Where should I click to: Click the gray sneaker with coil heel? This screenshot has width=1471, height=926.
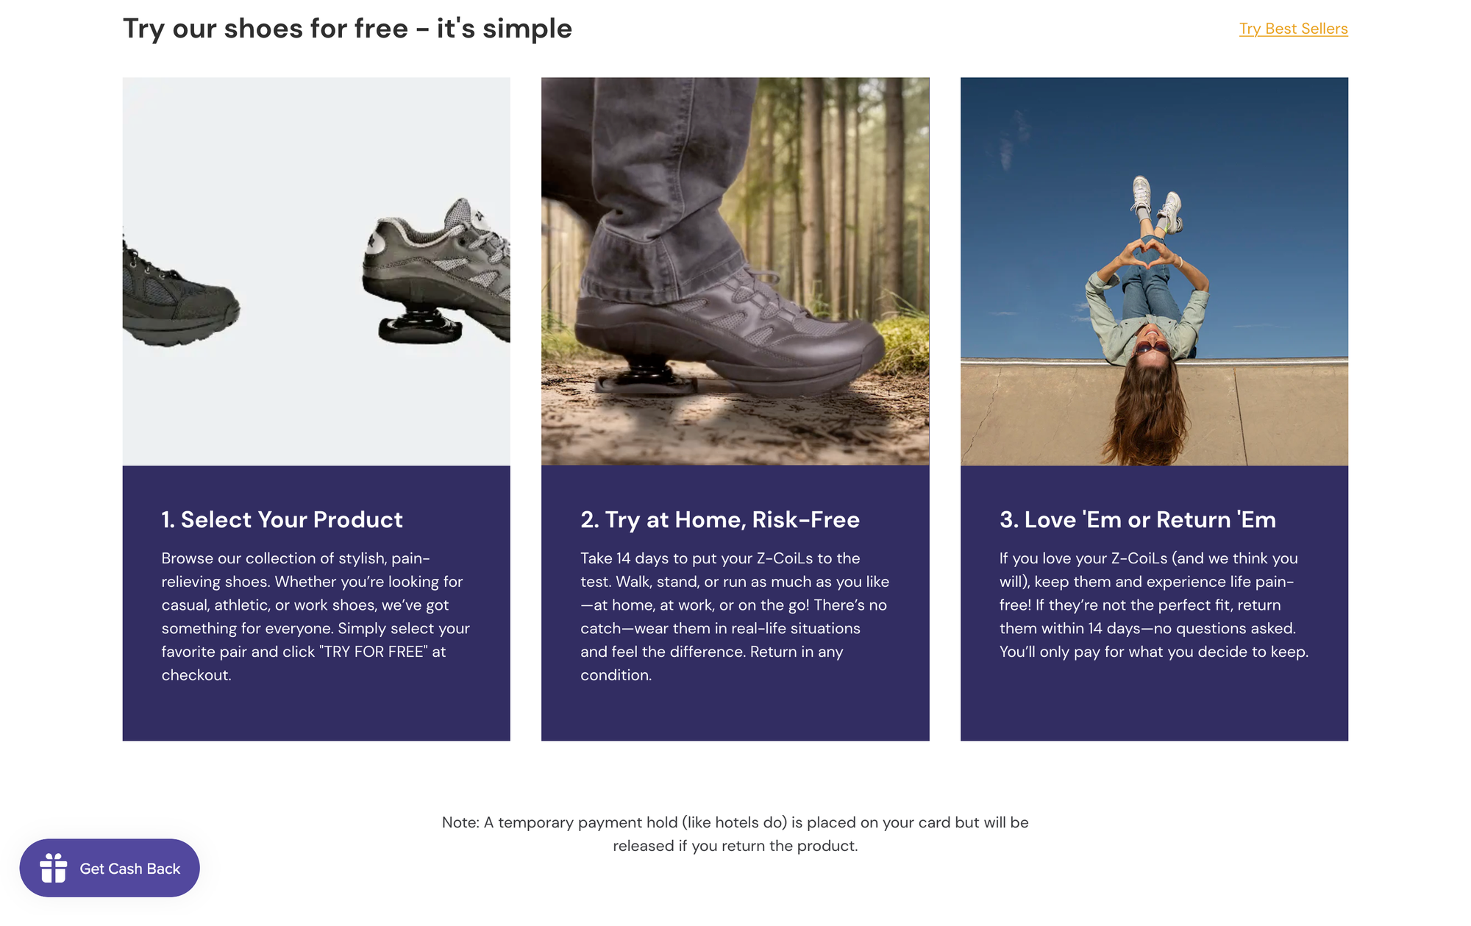point(437,271)
